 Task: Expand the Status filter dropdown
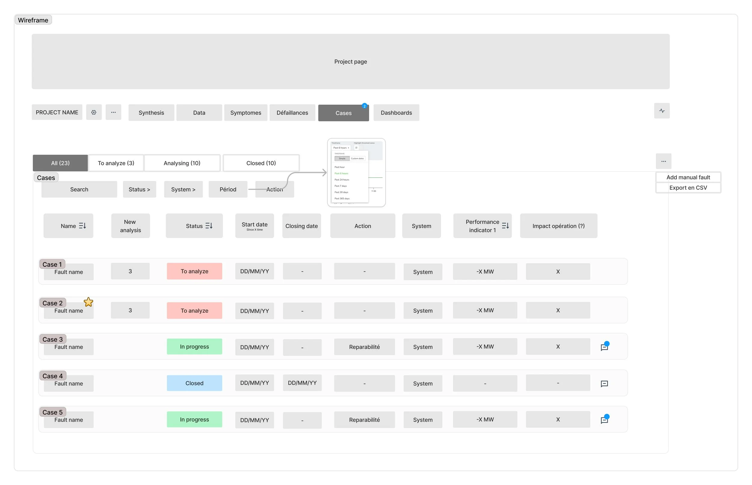[x=139, y=189]
